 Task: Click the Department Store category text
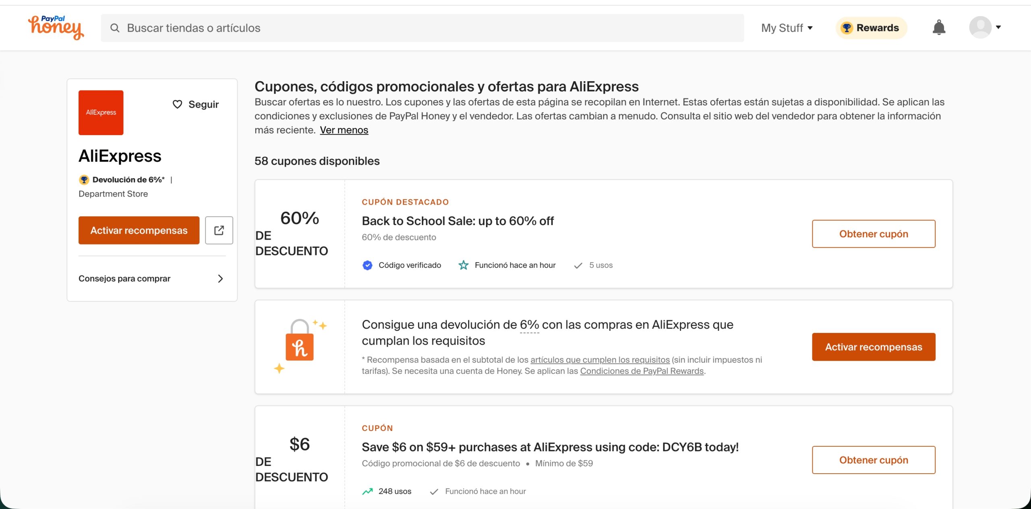pos(113,194)
